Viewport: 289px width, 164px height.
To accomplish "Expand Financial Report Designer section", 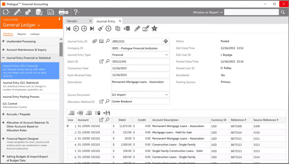I will tap(3, 139).
